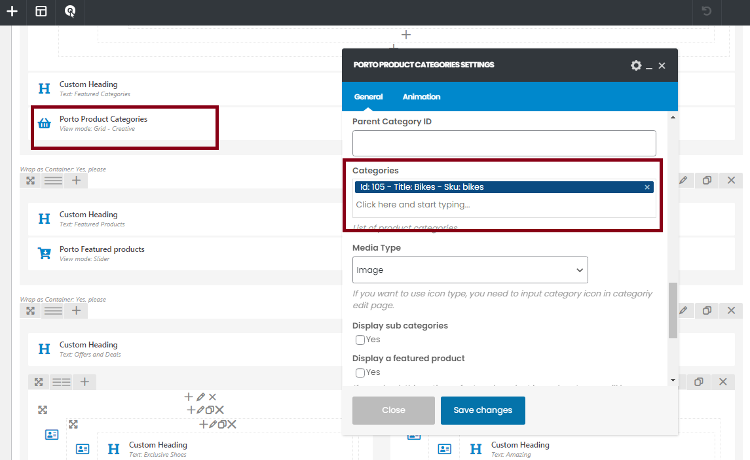Switch to the Animation tab
This screenshot has width=750, height=460.
pyautogui.click(x=421, y=96)
